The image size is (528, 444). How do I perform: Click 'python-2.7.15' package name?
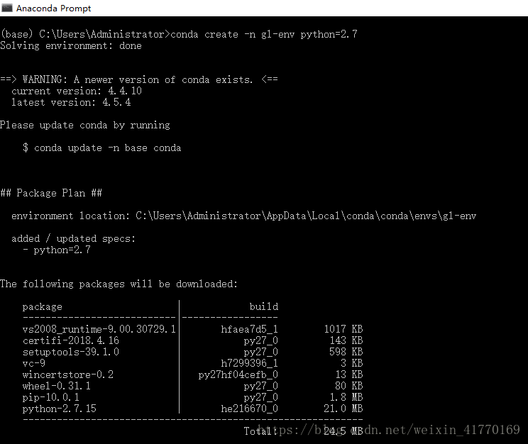pos(60,409)
